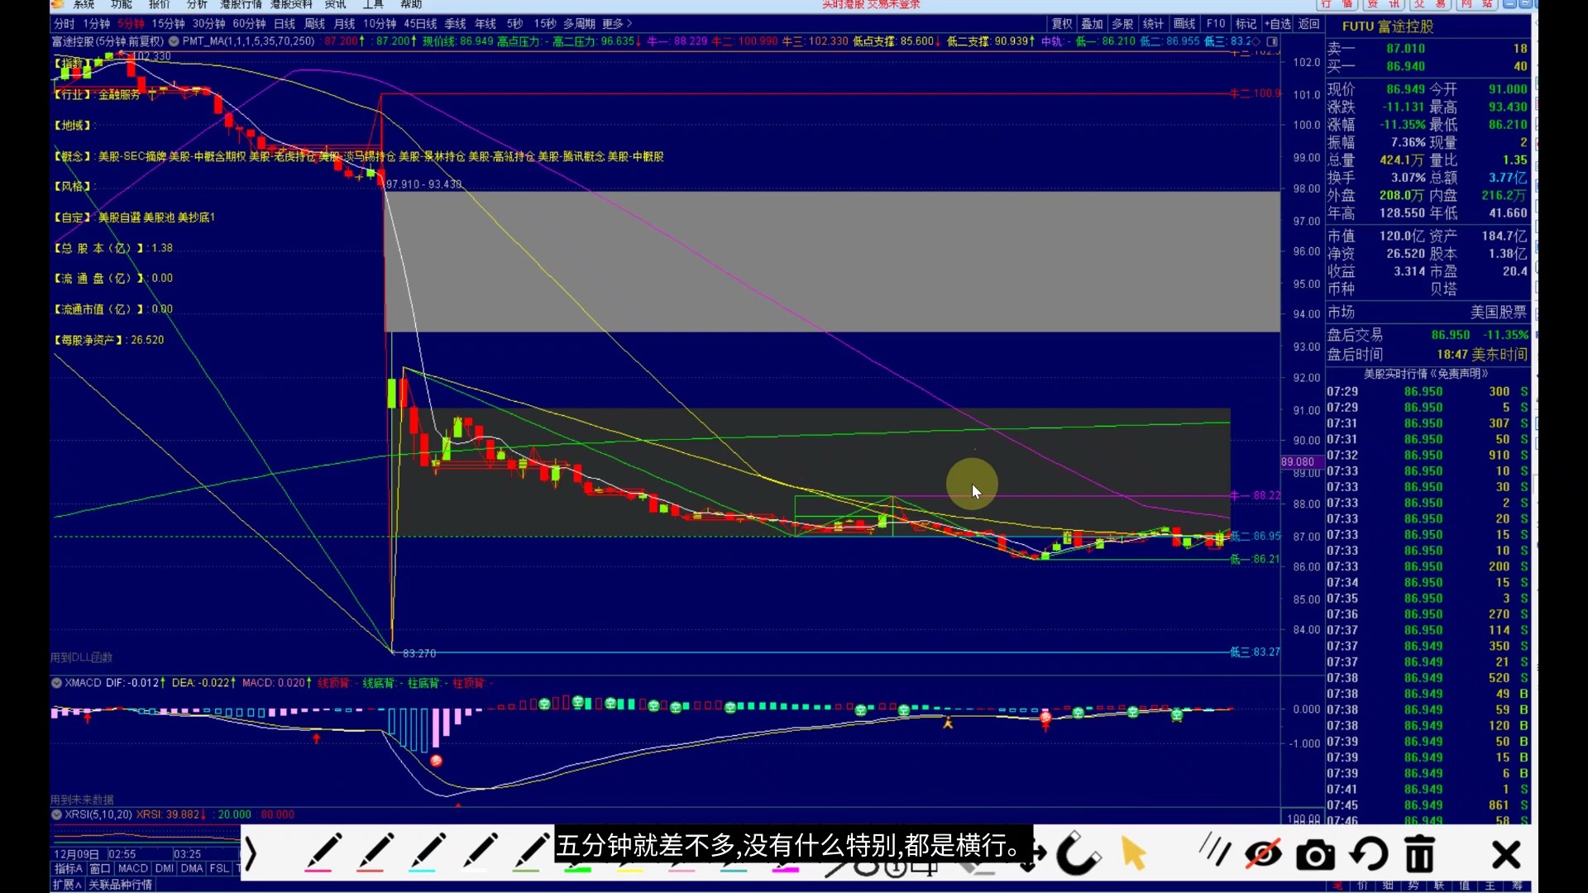Click the 多股 button
This screenshot has height=893, width=1588.
click(x=1123, y=24)
